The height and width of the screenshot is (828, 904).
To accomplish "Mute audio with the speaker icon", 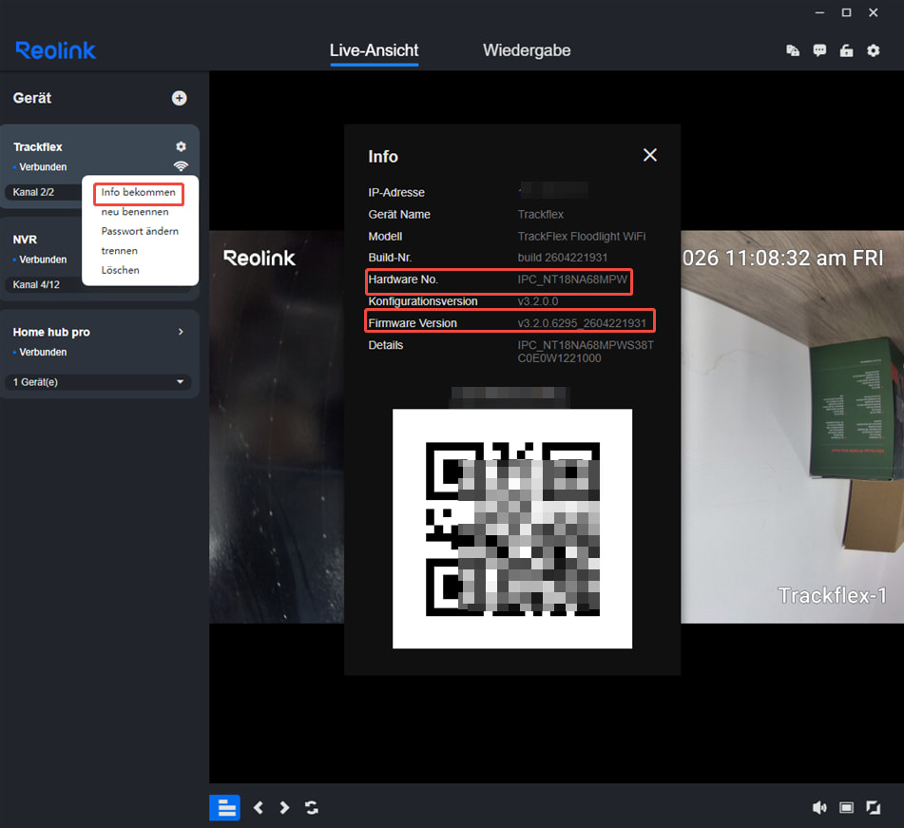I will (819, 807).
